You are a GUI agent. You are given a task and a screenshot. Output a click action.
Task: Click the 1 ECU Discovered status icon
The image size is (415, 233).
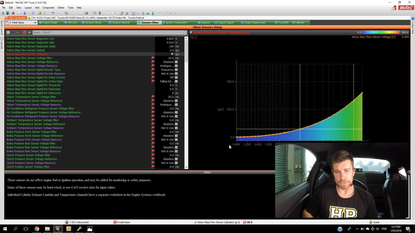pyautogui.click(x=67, y=222)
